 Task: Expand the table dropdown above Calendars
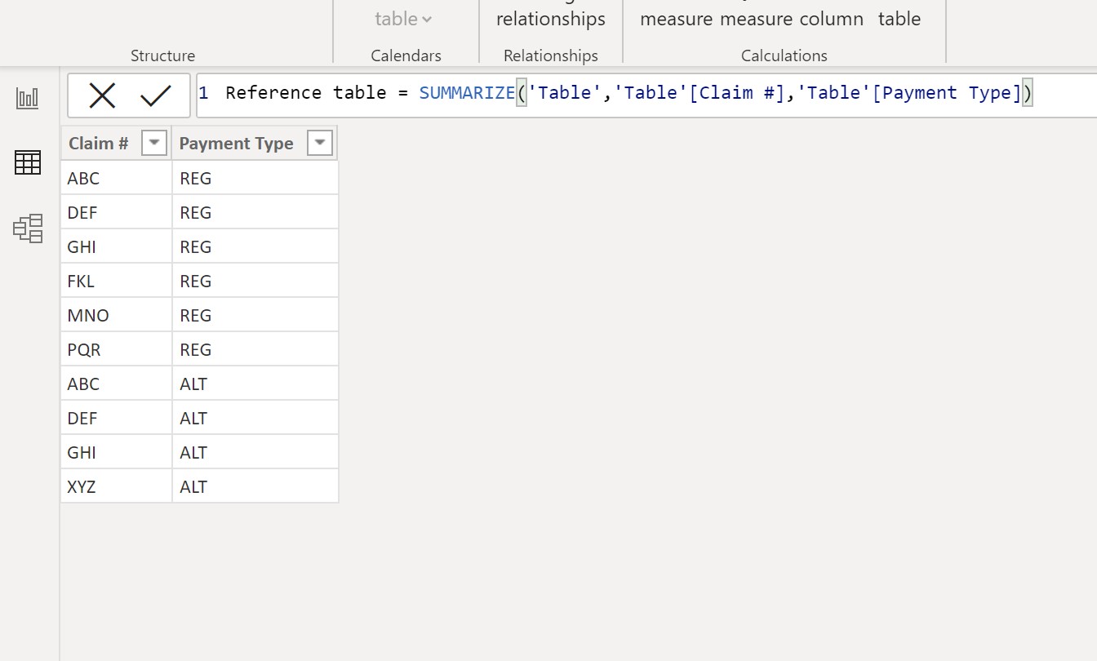pyautogui.click(x=403, y=19)
